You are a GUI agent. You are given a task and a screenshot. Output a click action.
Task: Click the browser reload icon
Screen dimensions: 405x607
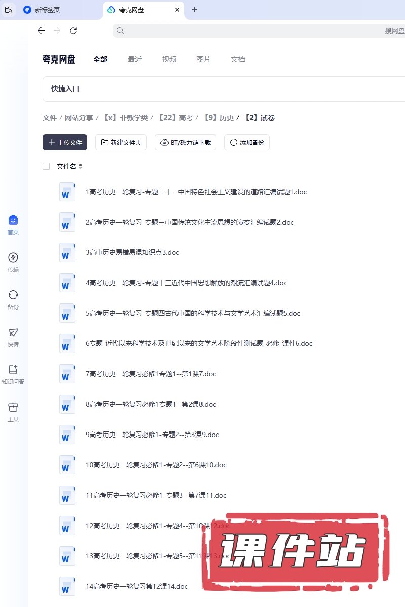coord(73,31)
